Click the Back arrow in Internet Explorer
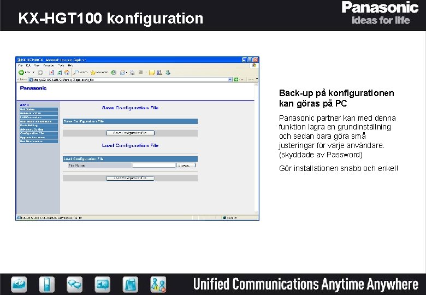 click(21, 72)
